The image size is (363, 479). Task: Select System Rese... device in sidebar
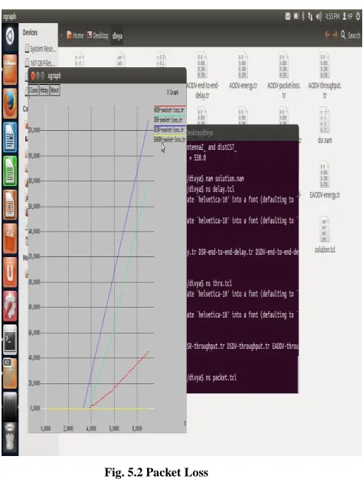(x=41, y=48)
